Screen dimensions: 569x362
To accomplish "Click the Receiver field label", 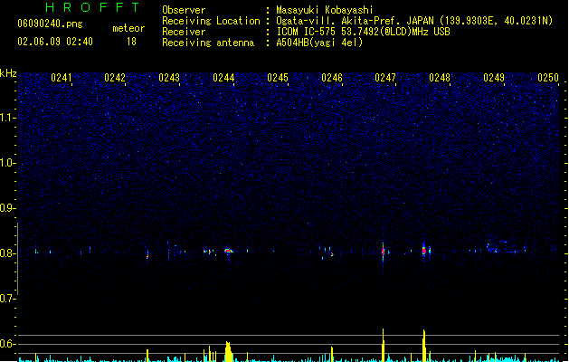I will click(184, 32).
